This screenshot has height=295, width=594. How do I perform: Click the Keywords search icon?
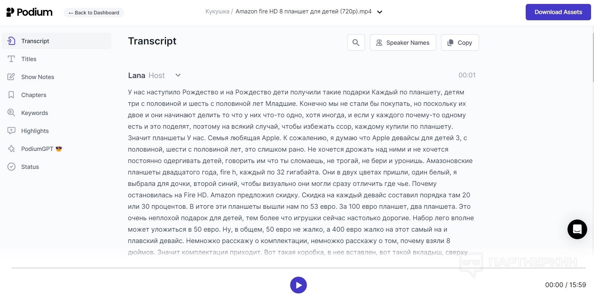pyautogui.click(x=11, y=113)
